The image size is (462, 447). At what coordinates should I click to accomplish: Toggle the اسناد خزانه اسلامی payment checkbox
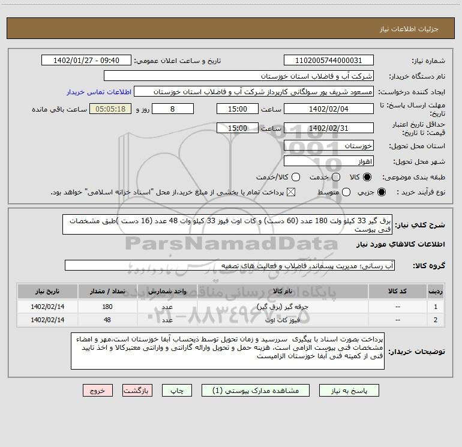[x=291, y=193]
